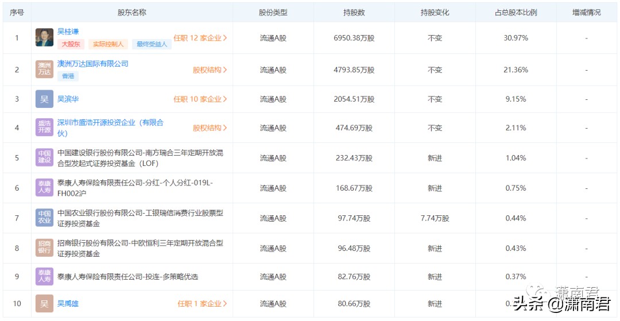Open 澳洲万达国际有限公司 company link

93,64
